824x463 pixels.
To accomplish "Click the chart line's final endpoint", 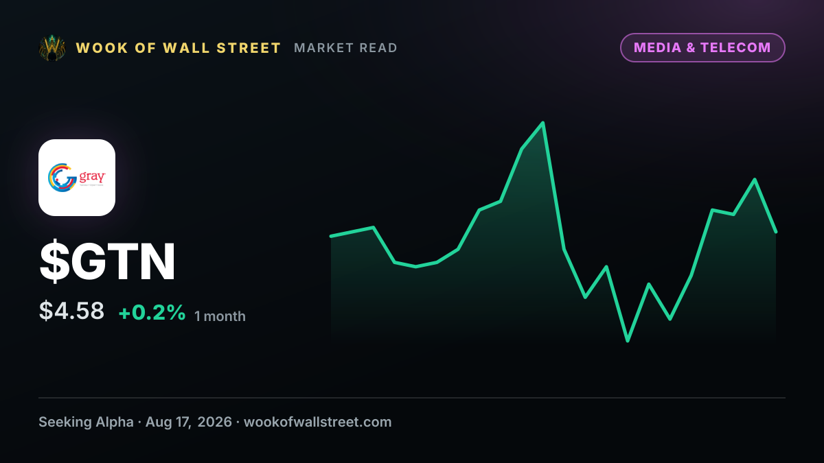I will [x=775, y=231].
